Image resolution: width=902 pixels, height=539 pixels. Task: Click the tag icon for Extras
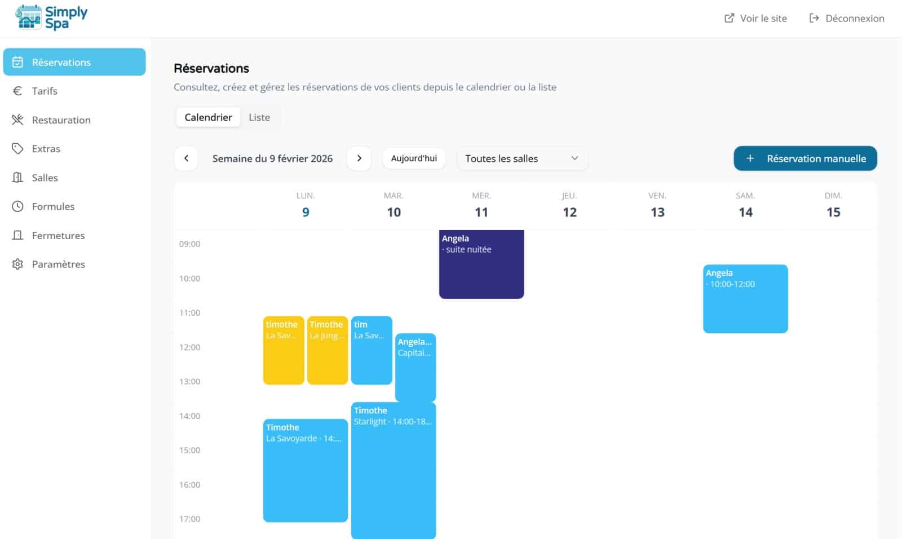pyautogui.click(x=17, y=148)
